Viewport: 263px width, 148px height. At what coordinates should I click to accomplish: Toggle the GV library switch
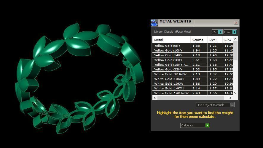point(217,32)
